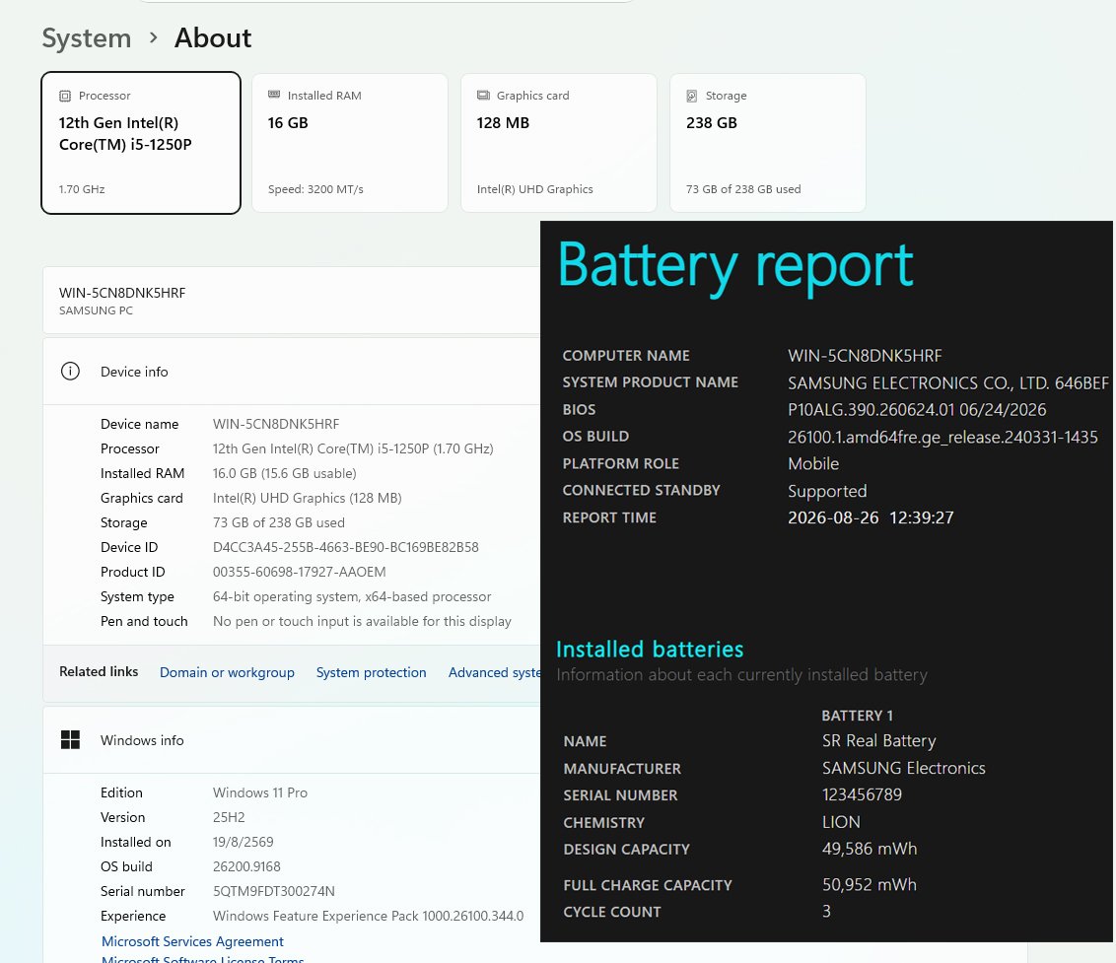1116x963 pixels.
Task: Click the Device info circle icon
Action: point(70,371)
